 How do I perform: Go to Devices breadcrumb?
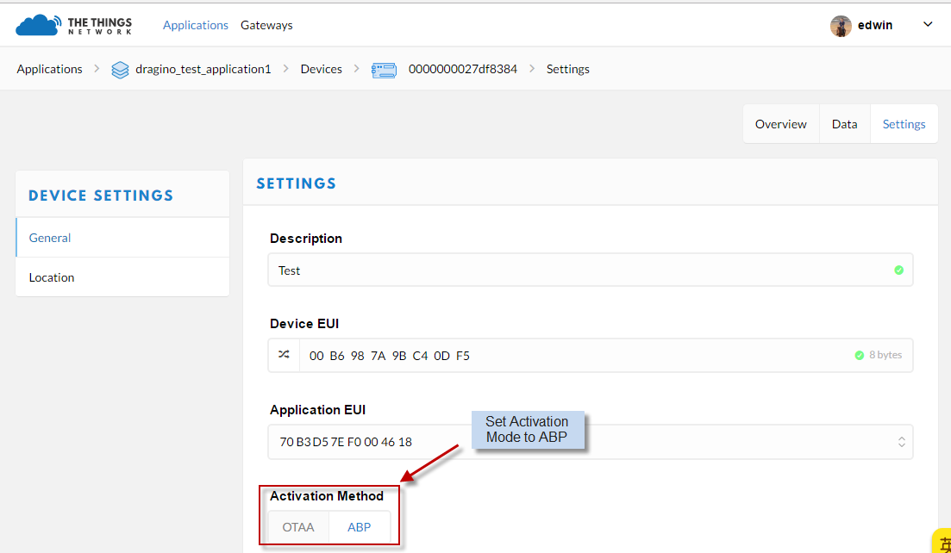[321, 69]
